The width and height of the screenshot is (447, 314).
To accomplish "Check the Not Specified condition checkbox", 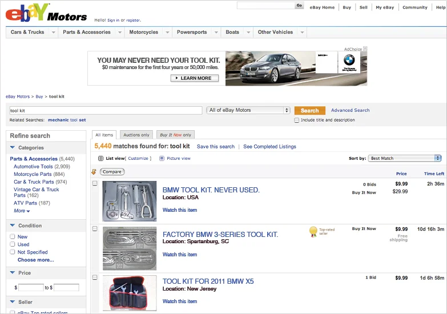I will [x=12, y=252].
